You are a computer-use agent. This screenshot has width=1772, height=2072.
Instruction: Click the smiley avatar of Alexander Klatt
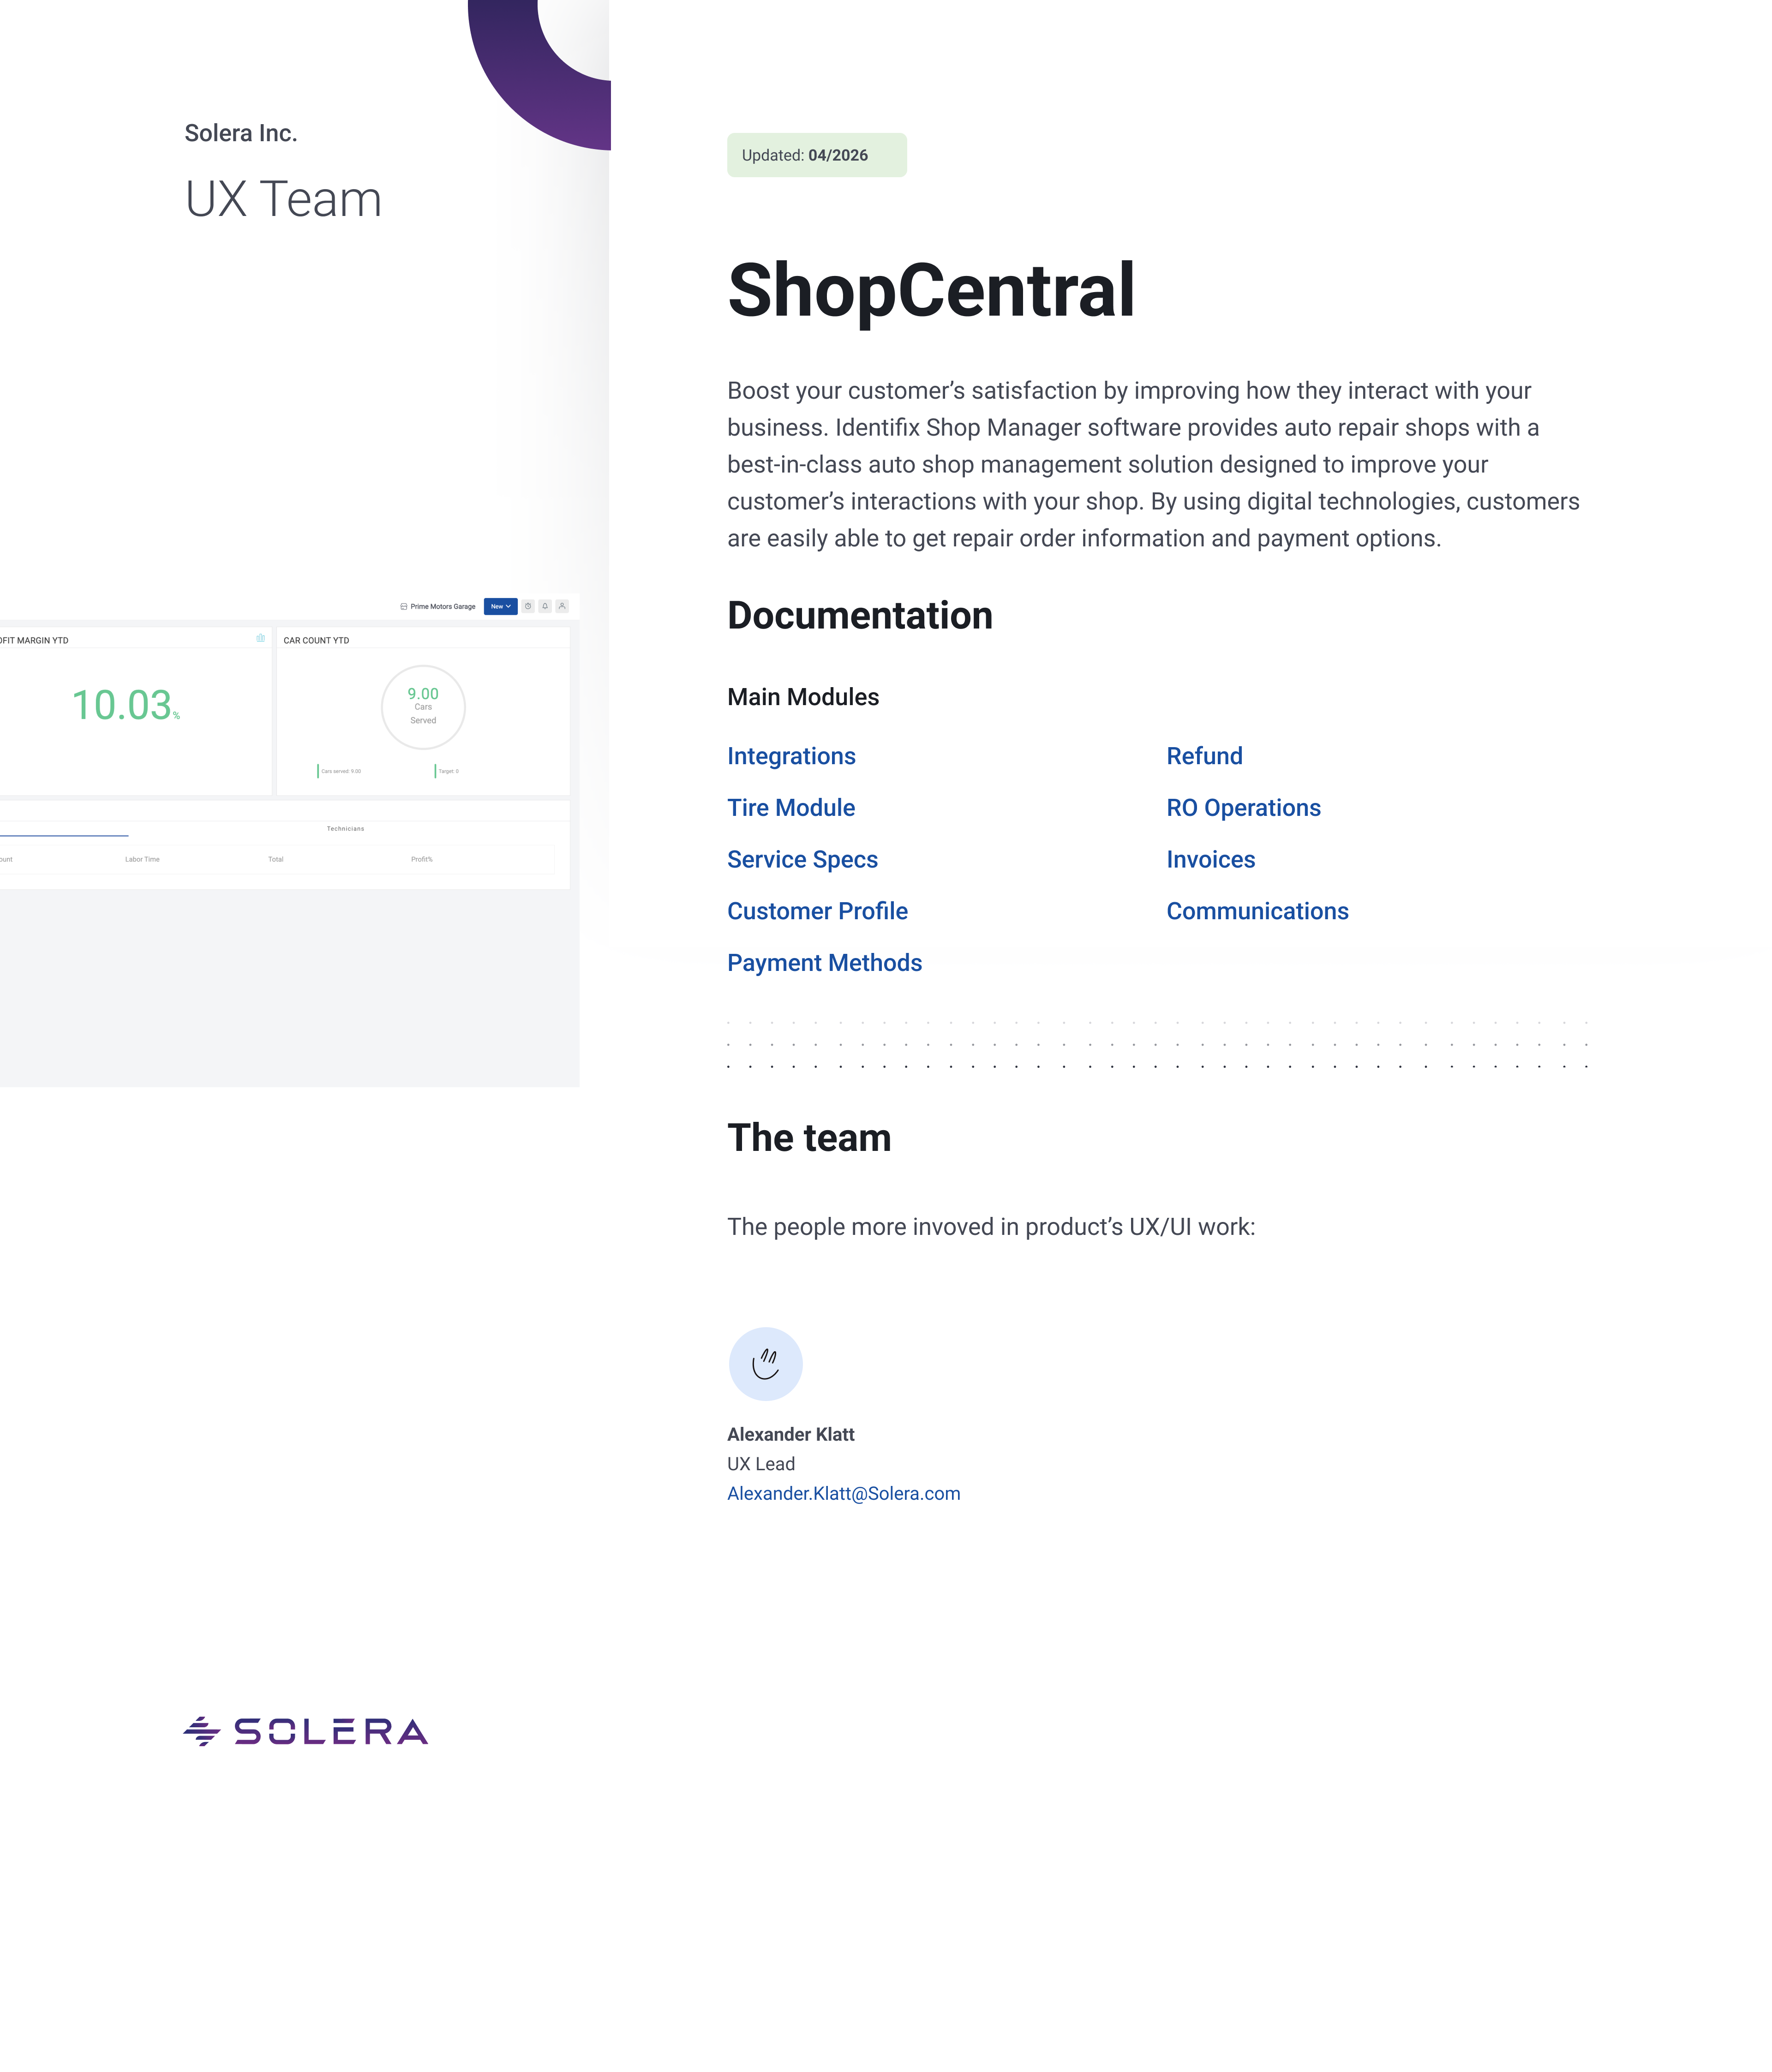point(765,1364)
